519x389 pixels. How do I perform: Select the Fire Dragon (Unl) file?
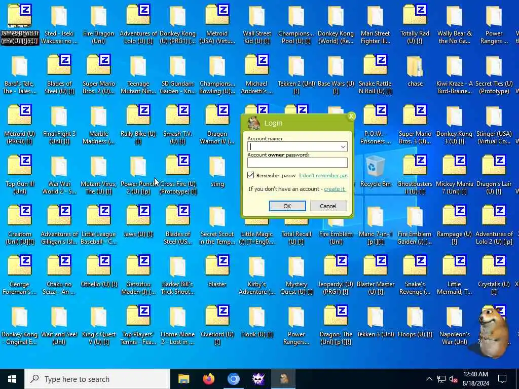point(99,24)
